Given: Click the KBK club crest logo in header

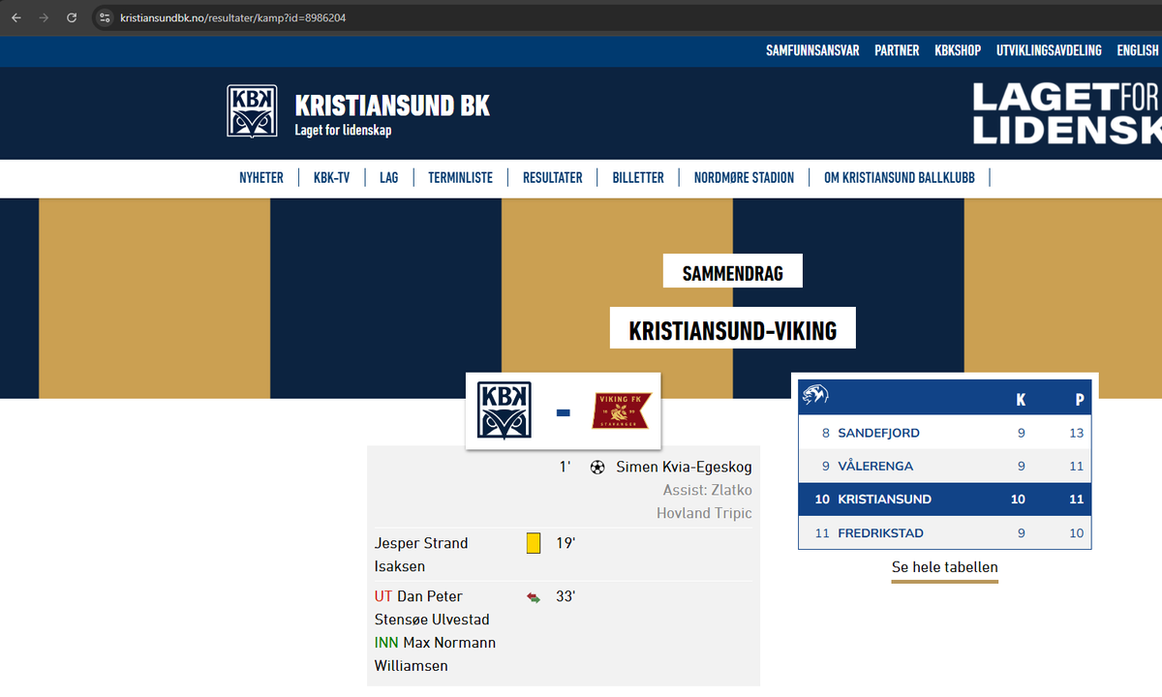Looking at the screenshot, I should tap(252, 111).
